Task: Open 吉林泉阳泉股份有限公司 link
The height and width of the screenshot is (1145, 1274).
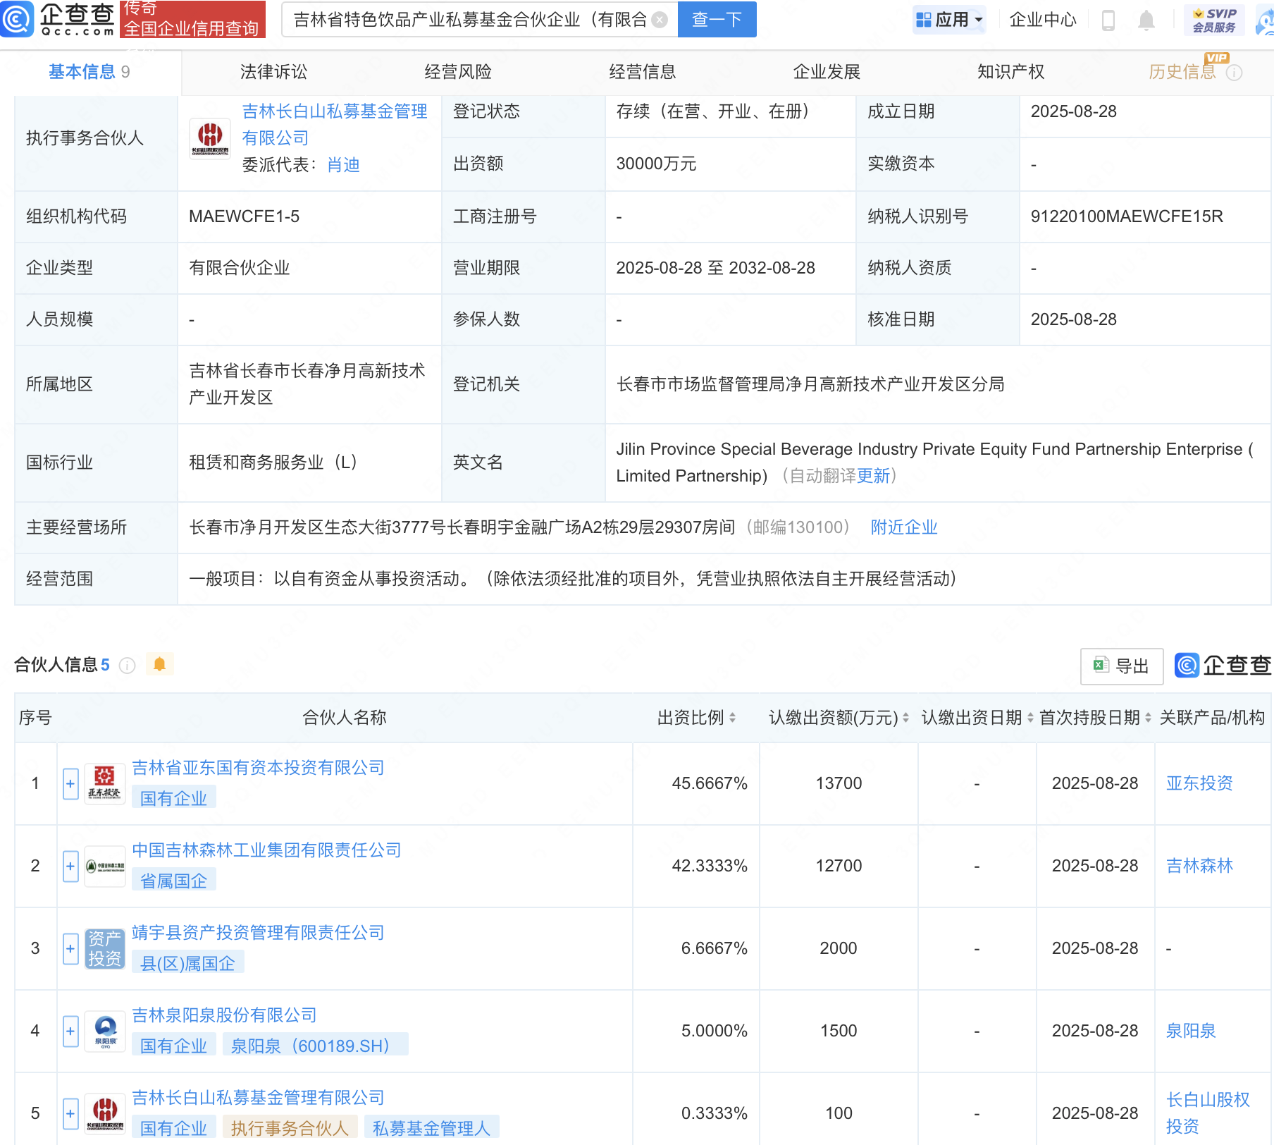Action: point(224,1015)
